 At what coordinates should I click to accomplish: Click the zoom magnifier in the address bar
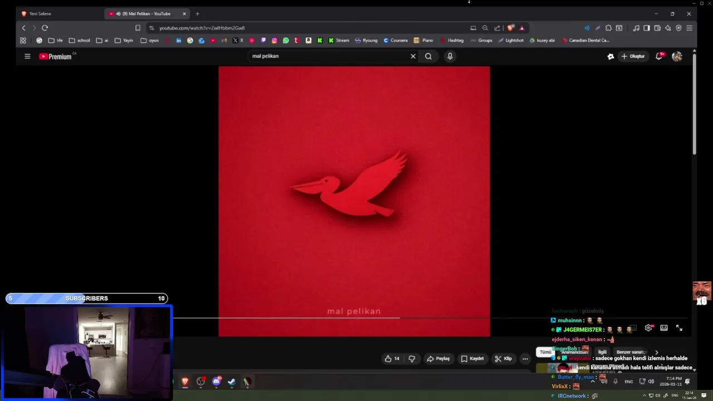tap(485, 28)
